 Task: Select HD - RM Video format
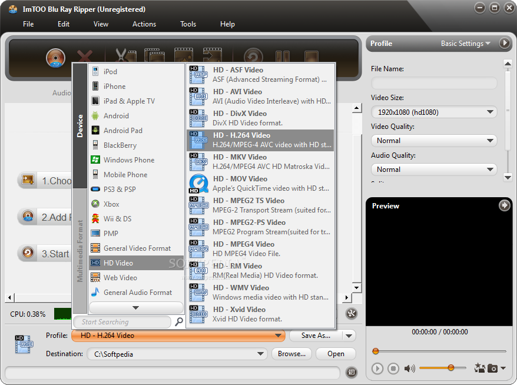(x=260, y=270)
